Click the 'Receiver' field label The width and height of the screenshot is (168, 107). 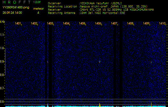pos(54,10)
